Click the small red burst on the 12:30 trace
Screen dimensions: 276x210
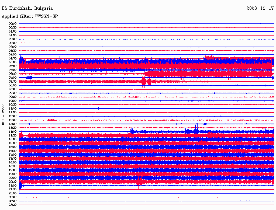pos(51,120)
